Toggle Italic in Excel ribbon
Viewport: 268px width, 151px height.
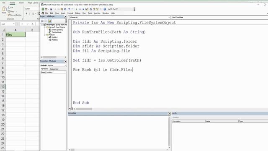pos(30,13)
